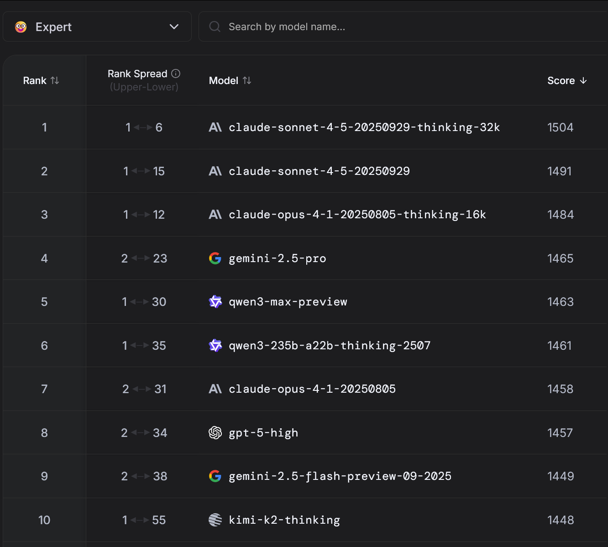Toggle Score column sort direction
The height and width of the screenshot is (547, 608).
coord(567,81)
